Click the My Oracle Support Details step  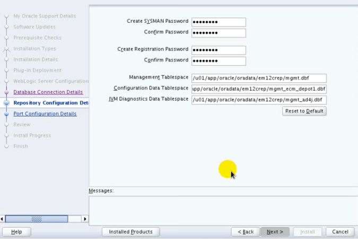[45, 16]
